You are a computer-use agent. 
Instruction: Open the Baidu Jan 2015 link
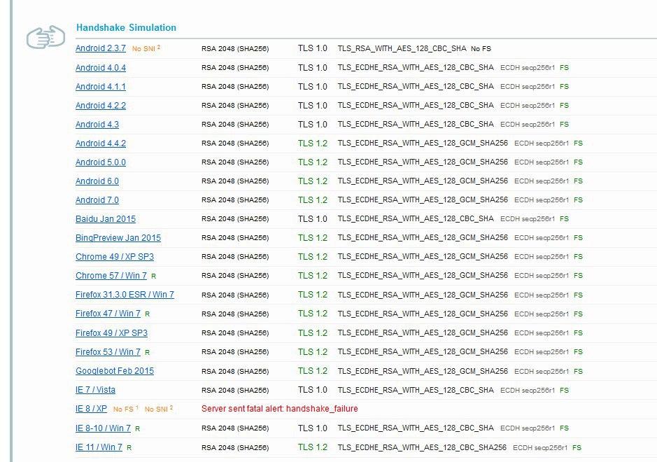pyautogui.click(x=106, y=218)
